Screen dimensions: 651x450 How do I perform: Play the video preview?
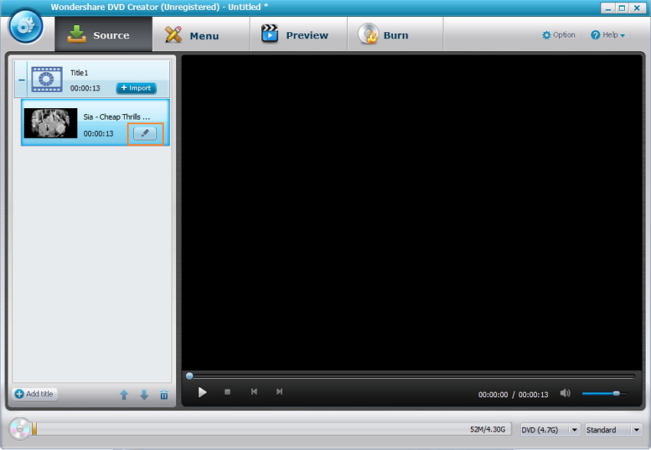pyautogui.click(x=202, y=393)
